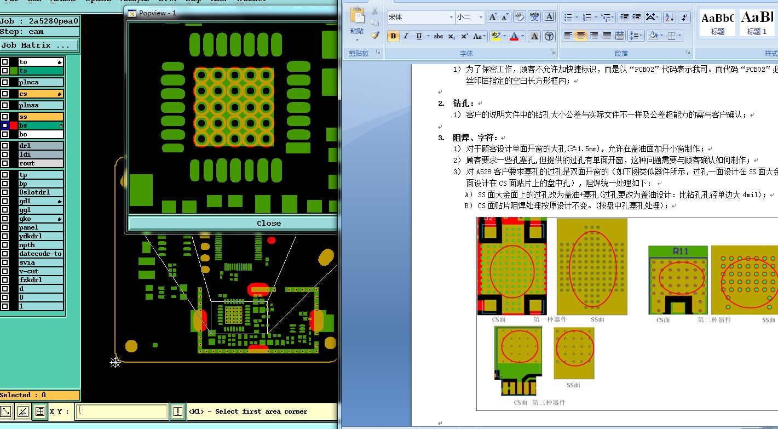Screen dimensions: 778x429
Task: Open the font name dropdown 宋体
Action: [x=451, y=17]
